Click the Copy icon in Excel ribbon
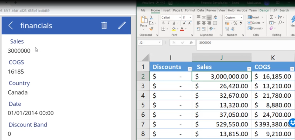The height and width of the screenshot is (140, 295). click(151, 23)
